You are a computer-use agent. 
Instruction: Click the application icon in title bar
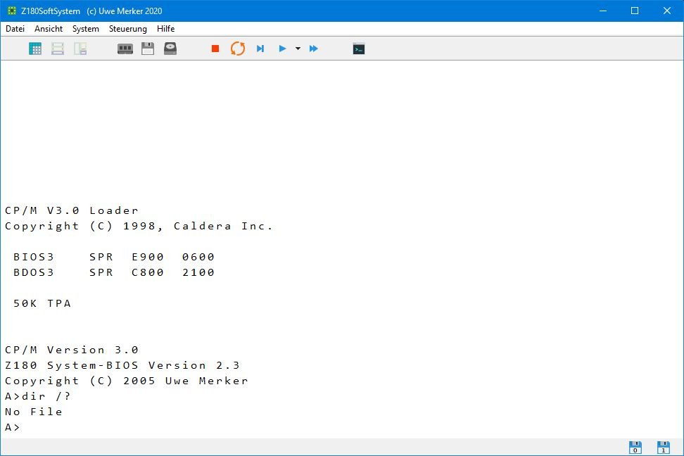12,11
